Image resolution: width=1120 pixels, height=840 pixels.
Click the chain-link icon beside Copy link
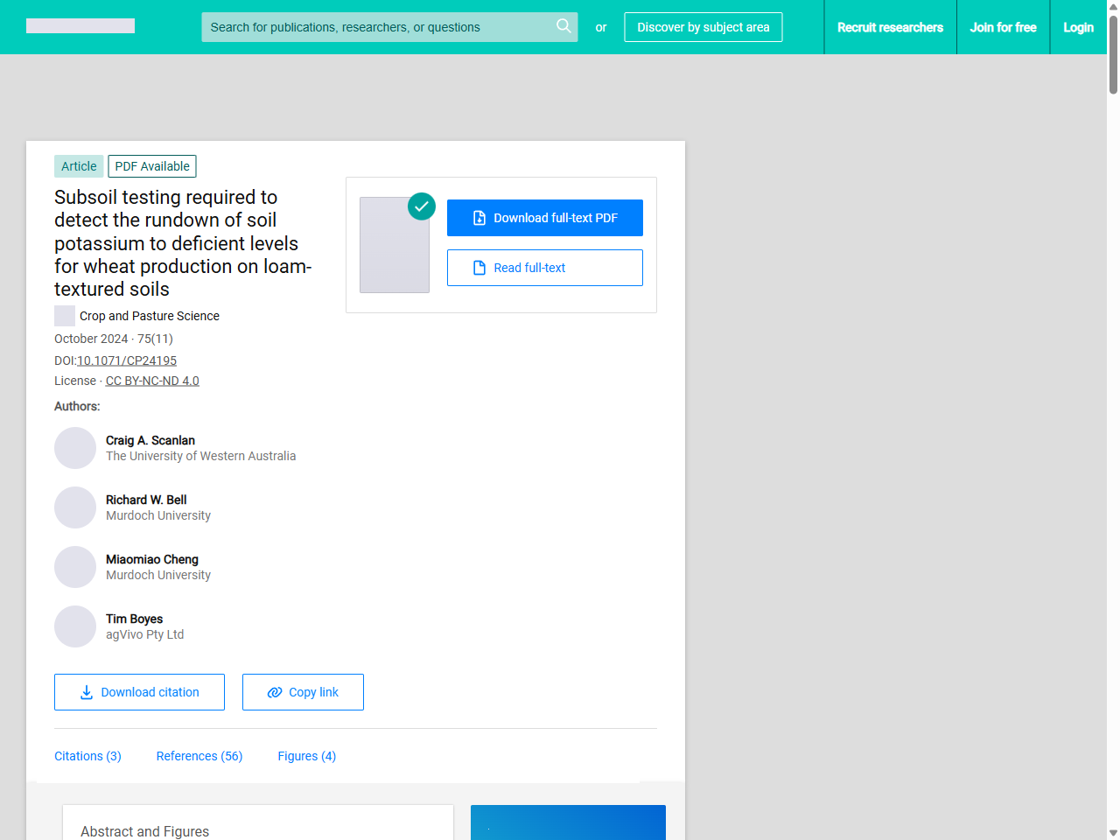click(x=275, y=692)
